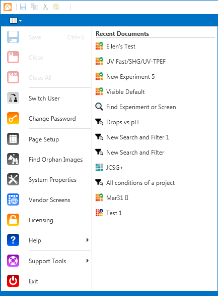The height and width of the screenshot is (296, 218).
Task: Open Change Password via key icon
Action: click(13, 118)
